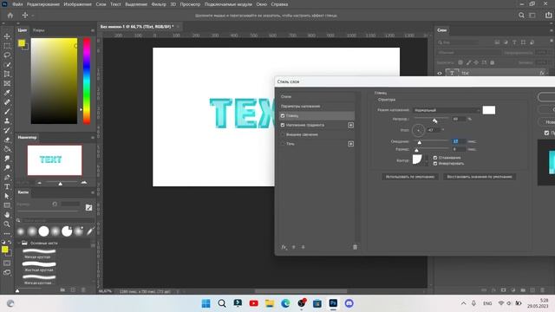This screenshot has height=312, width=555.
Task: Open the Цвет panel menu
Action: pos(93,30)
